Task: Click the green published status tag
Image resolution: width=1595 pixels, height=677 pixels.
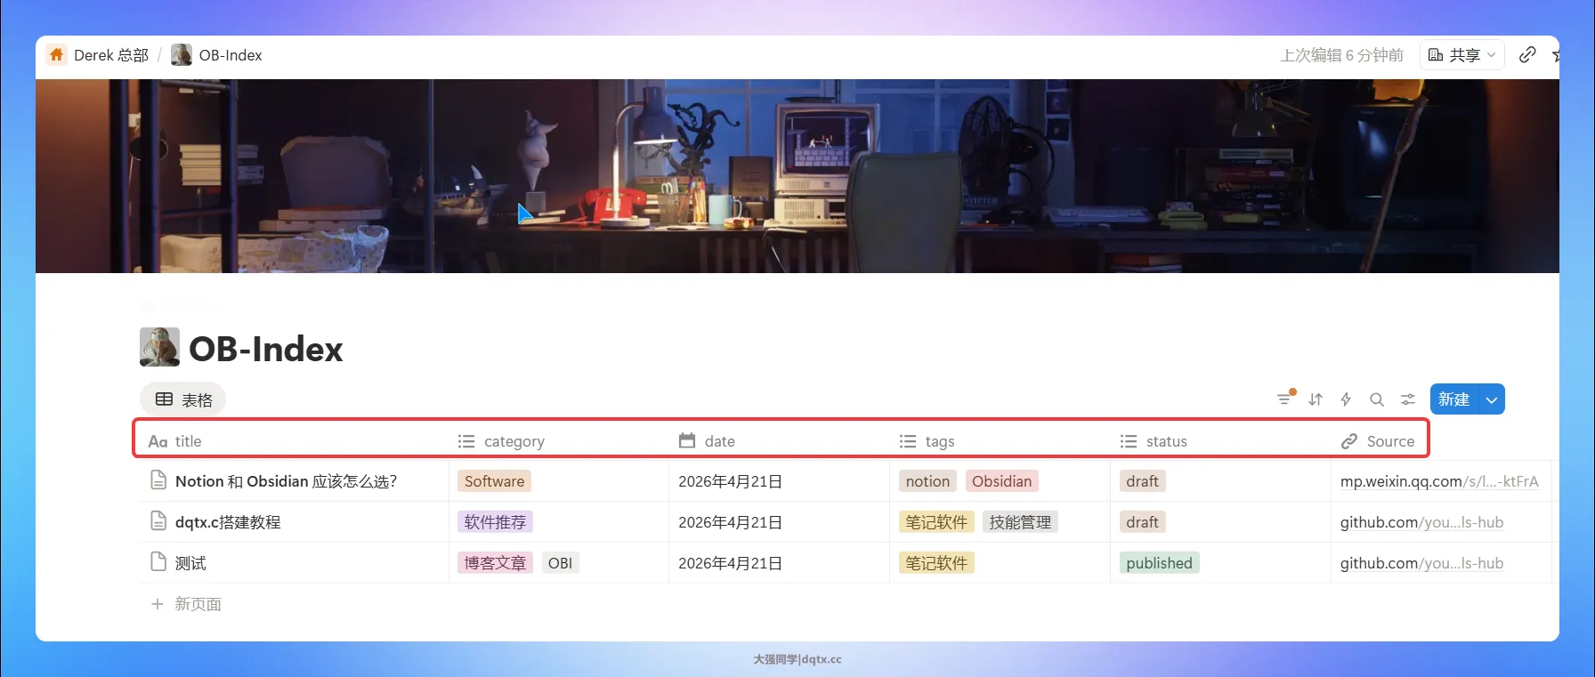Action: point(1159,563)
